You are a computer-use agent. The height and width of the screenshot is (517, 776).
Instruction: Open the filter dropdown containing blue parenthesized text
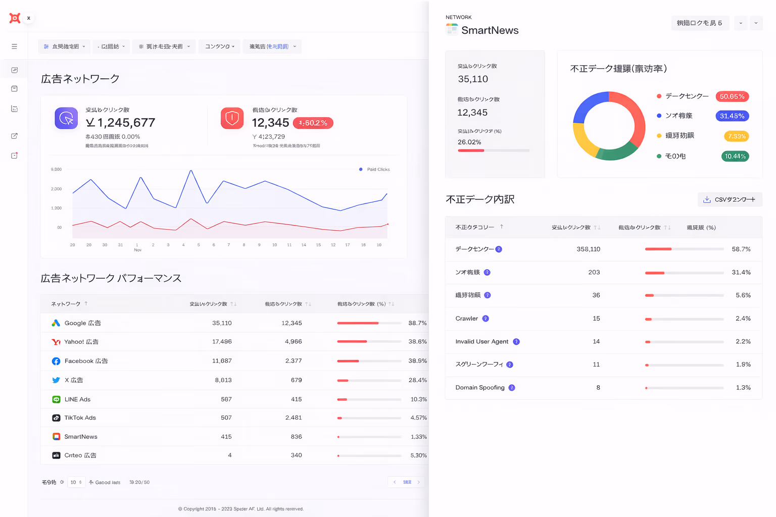(272, 46)
